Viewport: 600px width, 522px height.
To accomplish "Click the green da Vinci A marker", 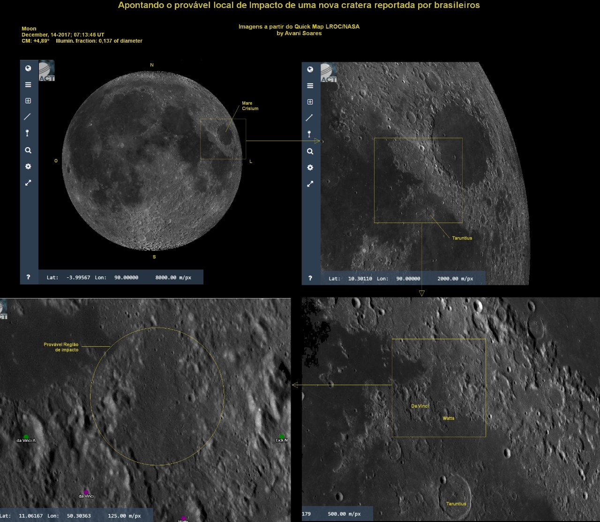I will coord(26,437).
